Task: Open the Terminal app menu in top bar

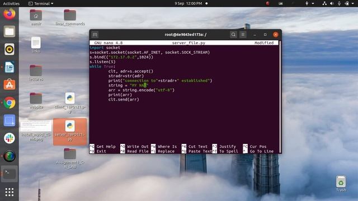Action: [x=41, y=3]
